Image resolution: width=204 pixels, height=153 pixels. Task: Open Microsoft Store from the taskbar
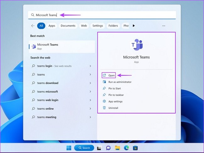click(135, 148)
